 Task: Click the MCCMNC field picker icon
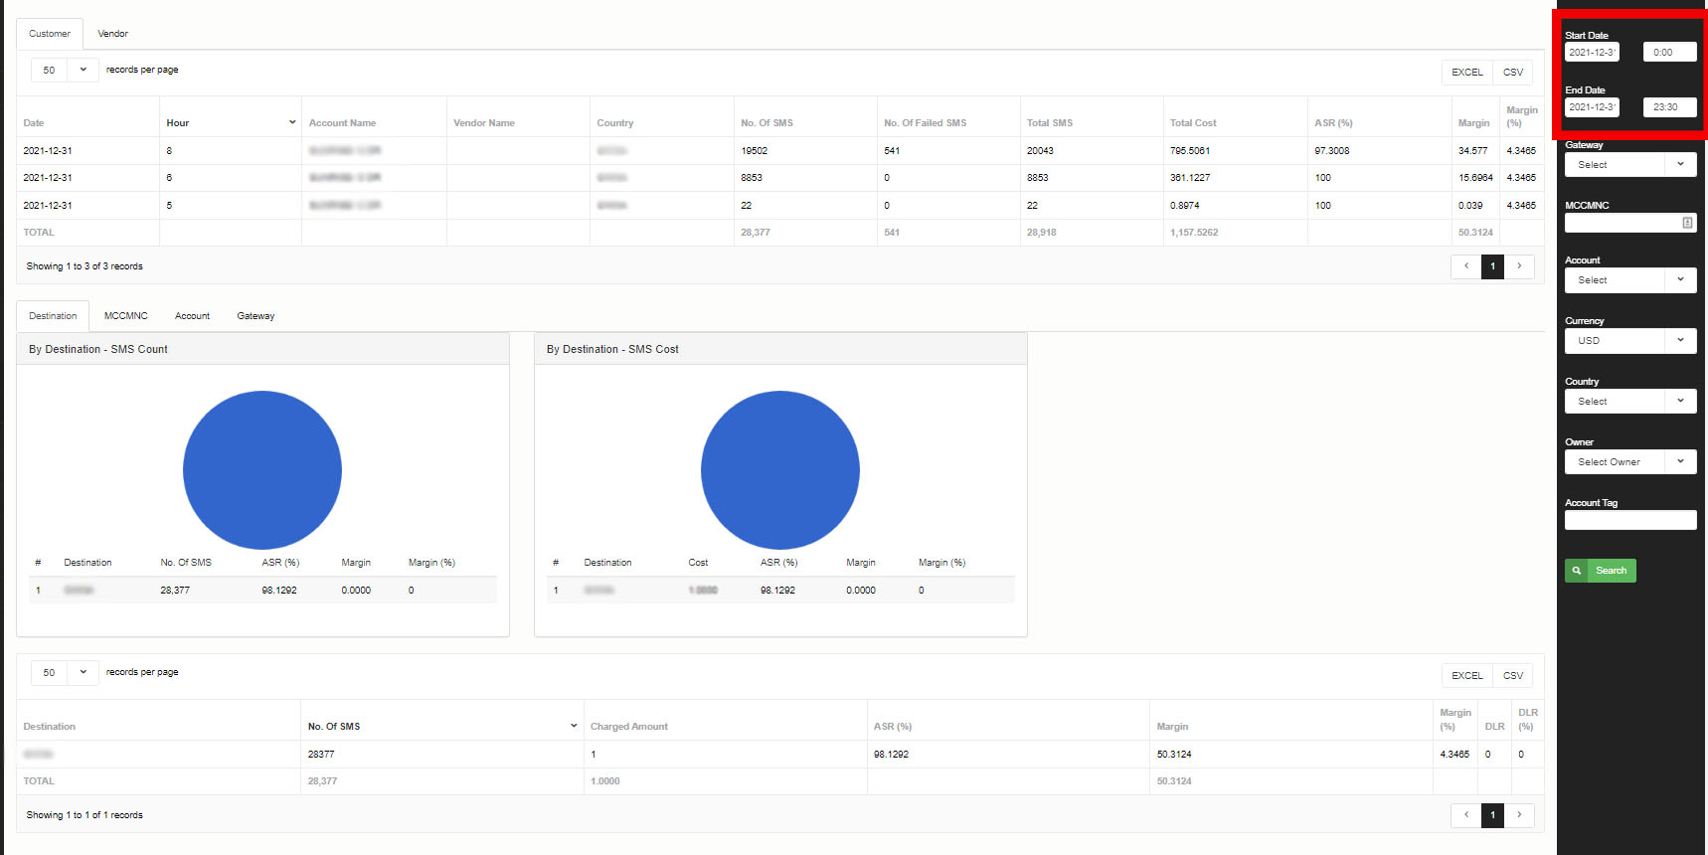(x=1687, y=223)
